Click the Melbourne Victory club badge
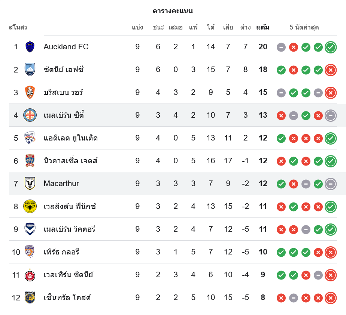Image resolution: width=346 pixels, height=315 pixels. coord(30,229)
